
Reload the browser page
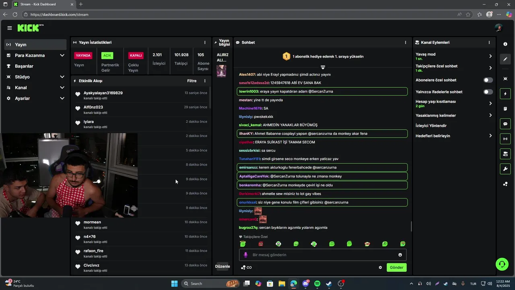click(15, 14)
